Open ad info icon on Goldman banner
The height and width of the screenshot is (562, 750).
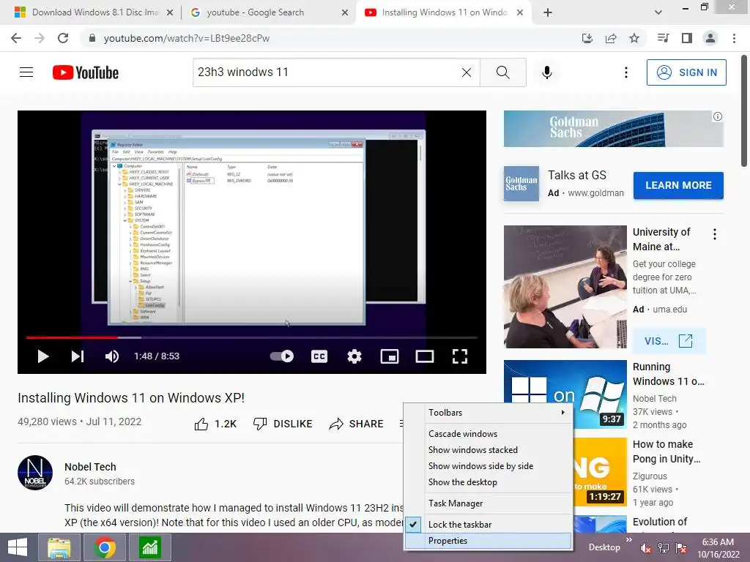(718, 116)
